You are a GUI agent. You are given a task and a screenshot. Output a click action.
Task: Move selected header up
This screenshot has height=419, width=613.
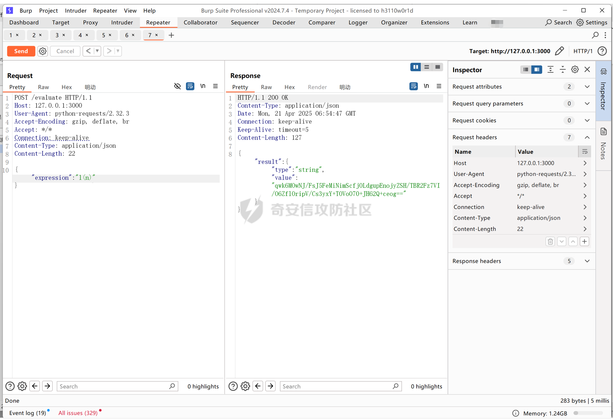573,241
